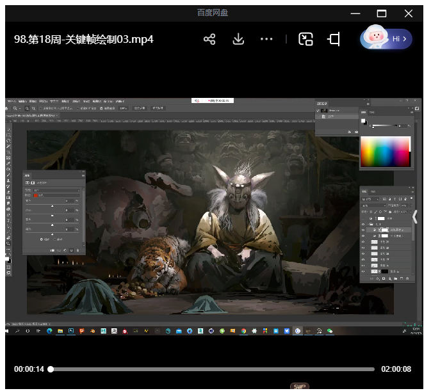
Task: Click the Chrome icon in the taskbar
Action: (243, 331)
